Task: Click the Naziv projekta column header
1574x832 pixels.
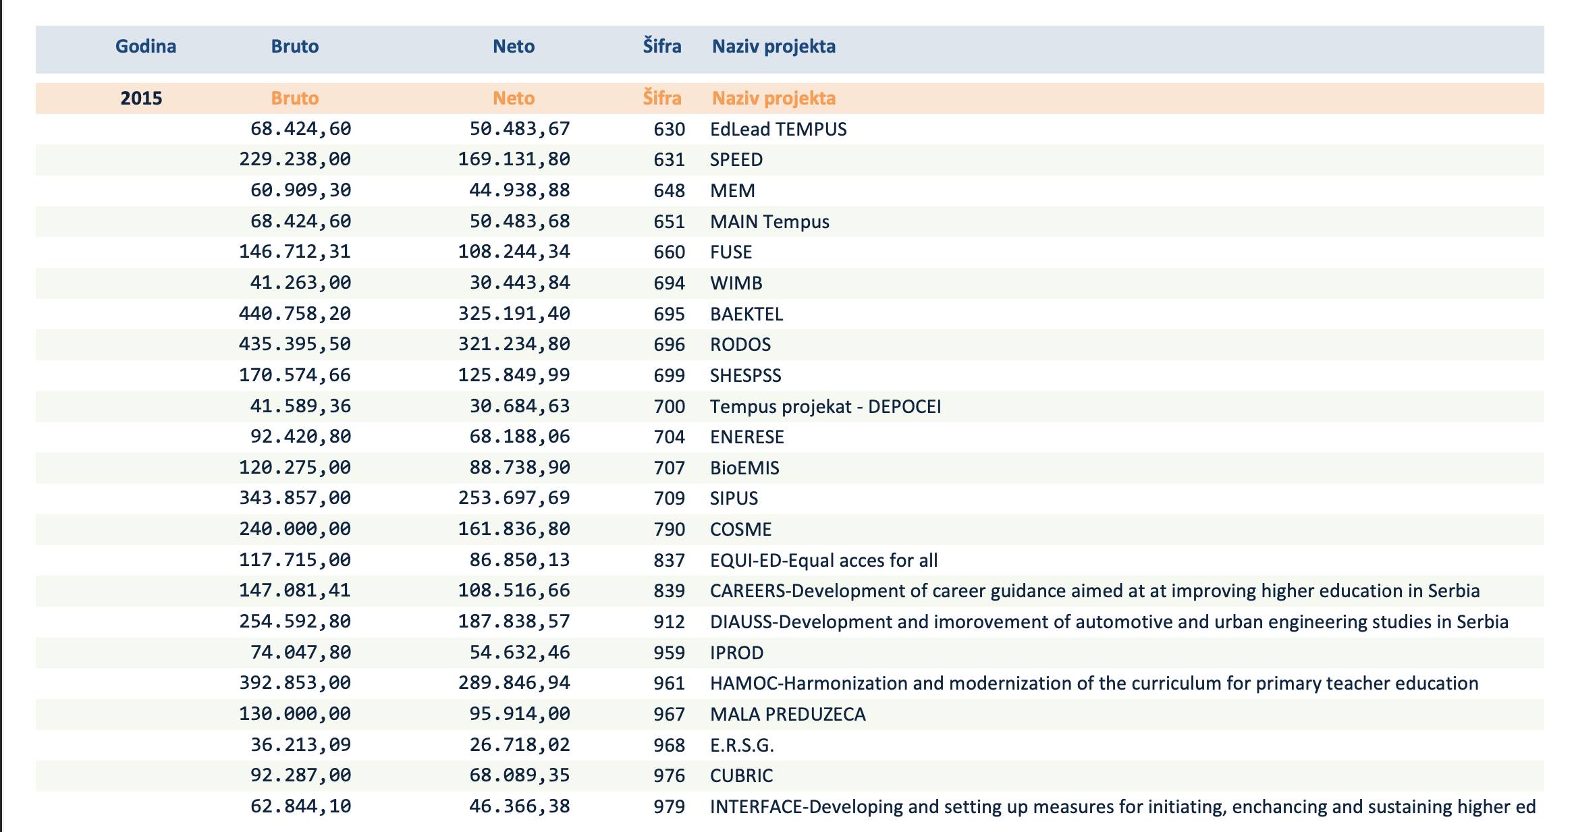Action: coord(774,47)
